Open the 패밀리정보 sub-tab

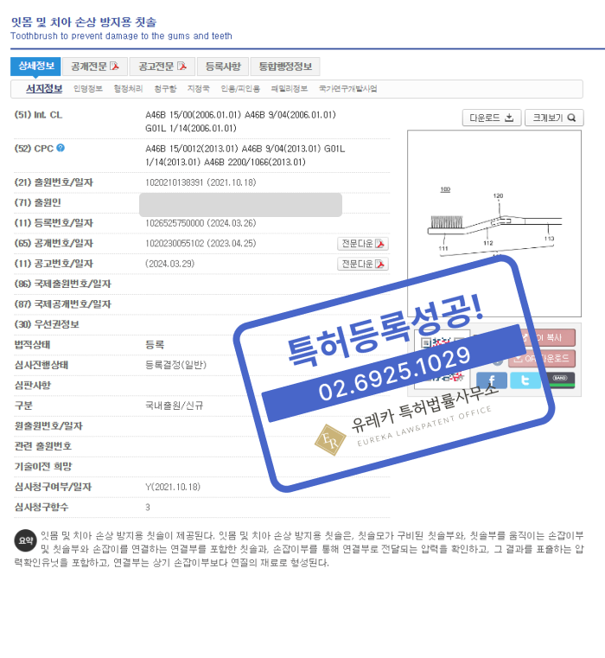click(x=289, y=89)
